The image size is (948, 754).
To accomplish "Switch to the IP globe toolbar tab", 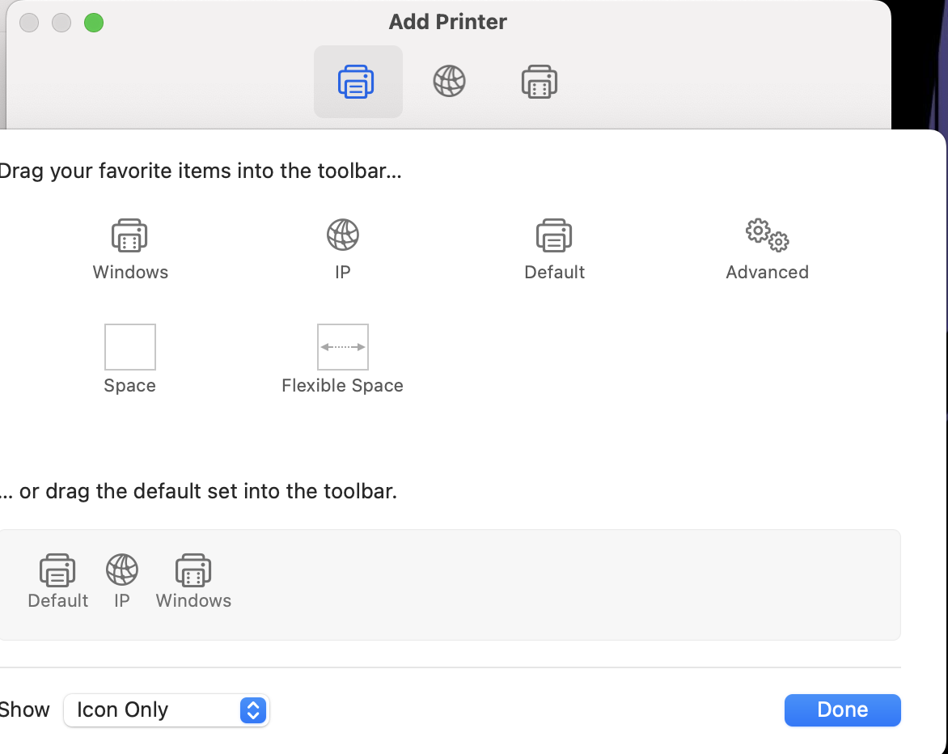I will [449, 82].
